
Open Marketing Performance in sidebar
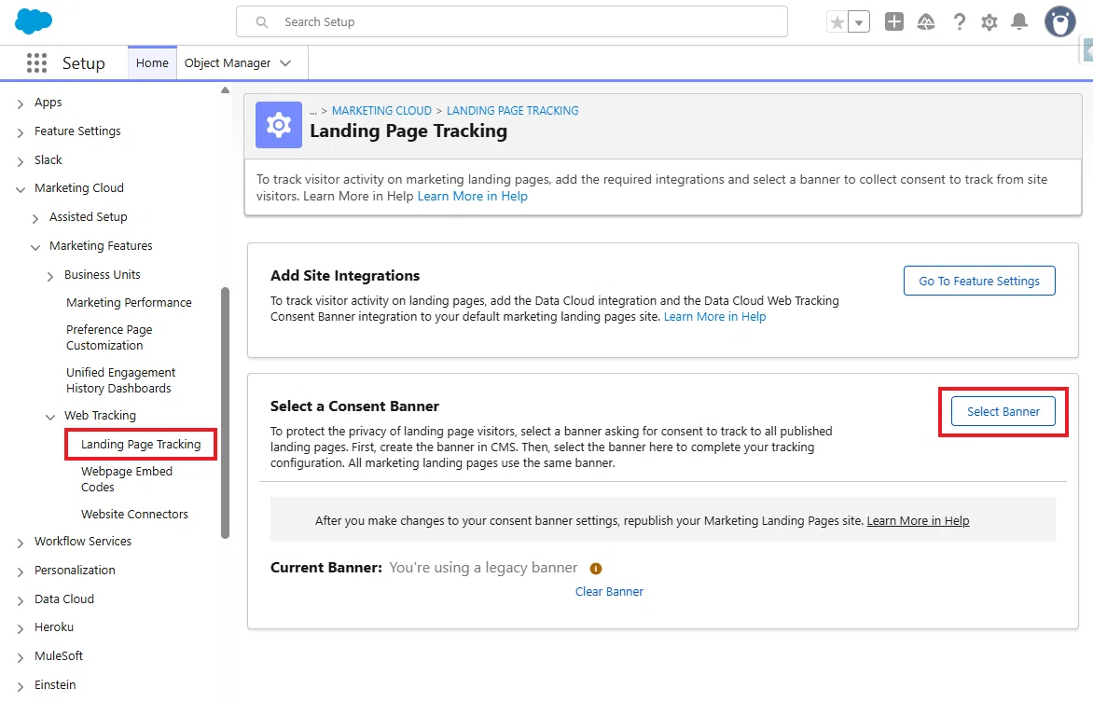(x=129, y=303)
